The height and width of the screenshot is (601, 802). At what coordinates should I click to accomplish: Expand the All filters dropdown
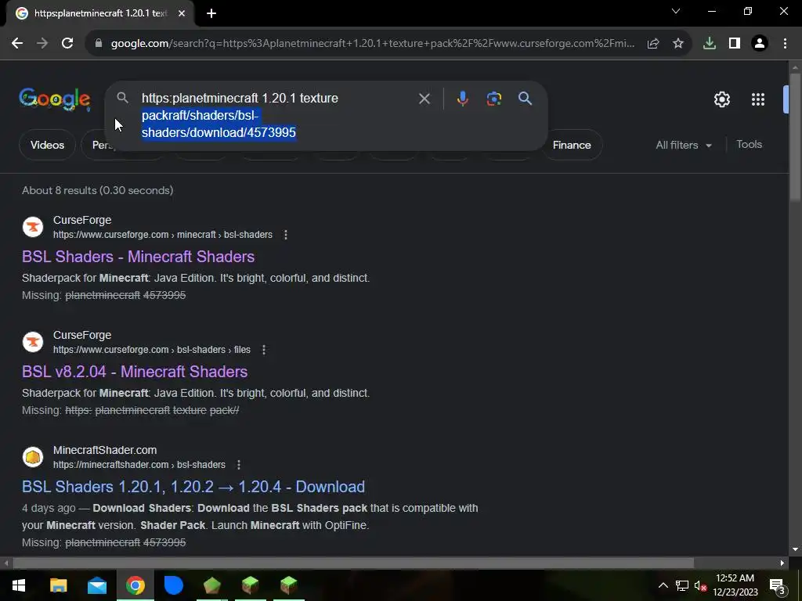[x=684, y=145]
